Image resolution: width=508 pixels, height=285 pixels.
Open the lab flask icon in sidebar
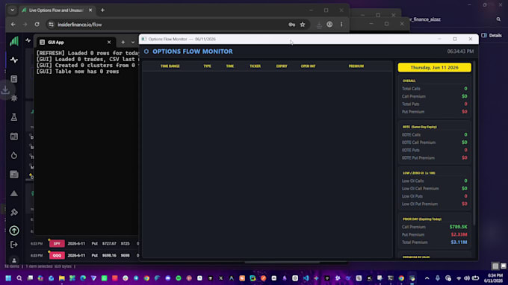(x=14, y=117)
